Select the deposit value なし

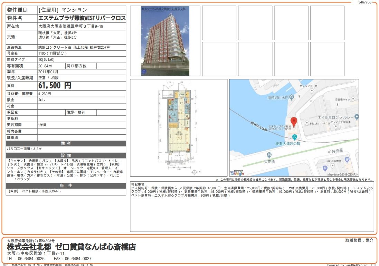click(41, 100)
